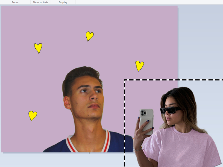Click the empty workspace right of the canvas
The height and width of the screenshot is (167, 223).
(201, 42)
